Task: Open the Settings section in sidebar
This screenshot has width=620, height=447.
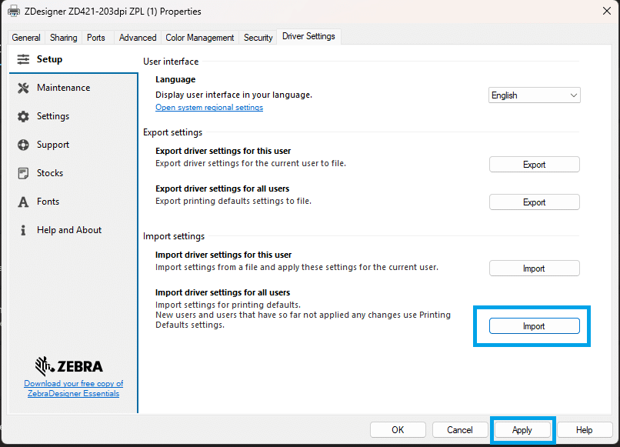Action: (53, 116)
